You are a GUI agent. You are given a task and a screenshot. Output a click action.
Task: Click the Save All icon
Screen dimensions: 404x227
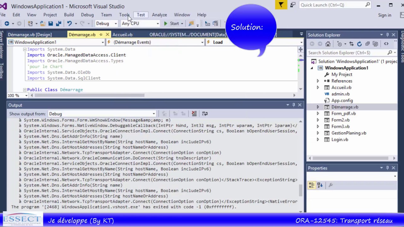click(58, 23)
